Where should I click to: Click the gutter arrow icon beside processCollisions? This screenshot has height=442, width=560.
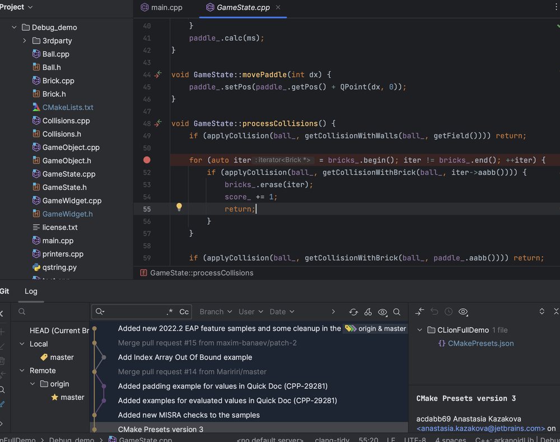(158, 123)
